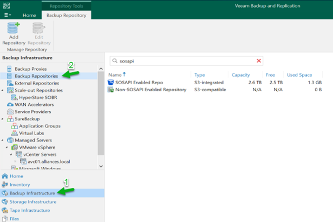Click the Non-SOSAPI Enabled Repository icon
The width and height of the screenshot is (333, 222).
110,90
